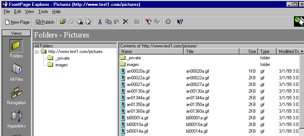
Task: Select file an01350a.gif in Name column
Action: click(138, 105)
